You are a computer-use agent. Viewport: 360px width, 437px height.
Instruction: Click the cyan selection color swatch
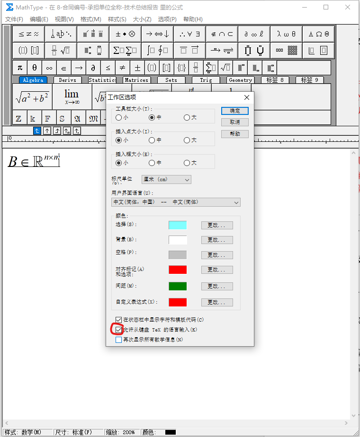tap(178, 225)
